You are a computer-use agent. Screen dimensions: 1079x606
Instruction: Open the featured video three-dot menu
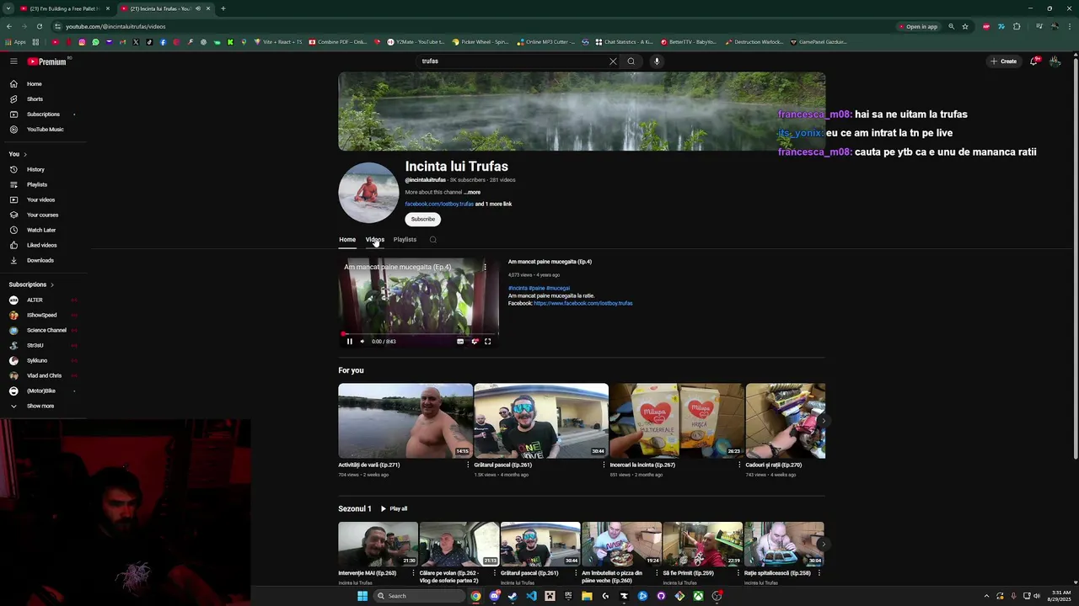pos(485,267)
